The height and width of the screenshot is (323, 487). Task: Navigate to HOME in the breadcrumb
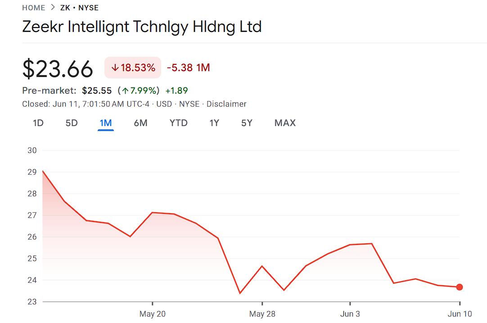(x=32, y=7)
